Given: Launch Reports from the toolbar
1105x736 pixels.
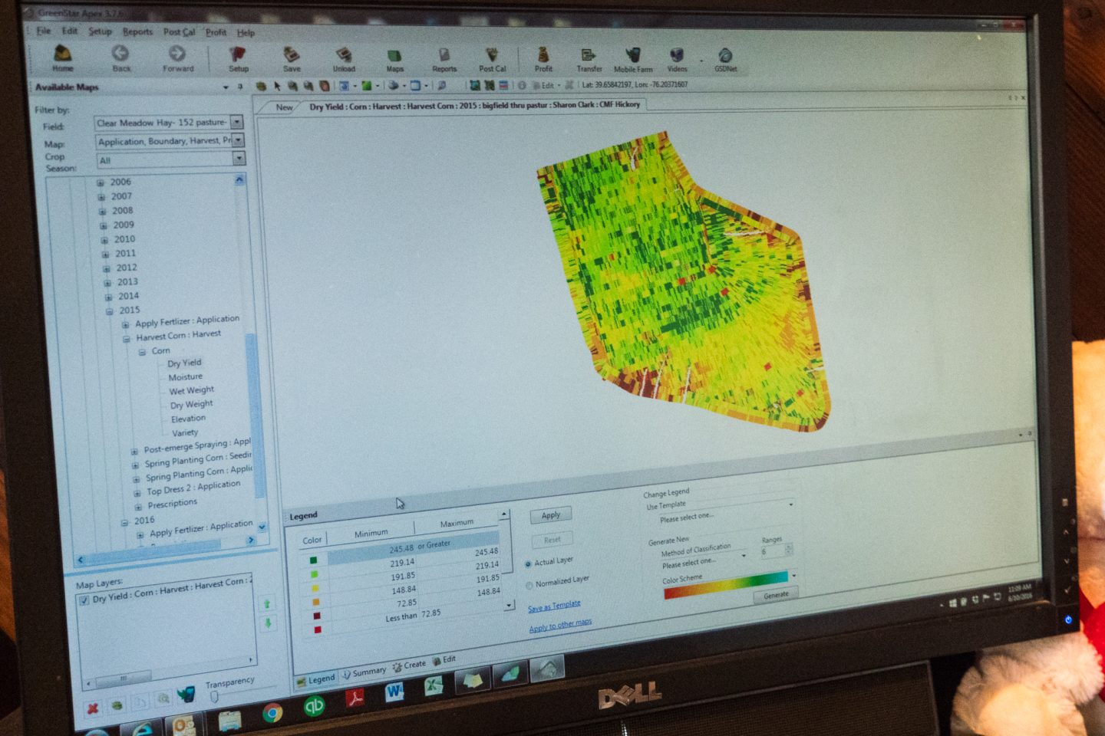Looking at the screenshot, I should [x=444, y=58].
